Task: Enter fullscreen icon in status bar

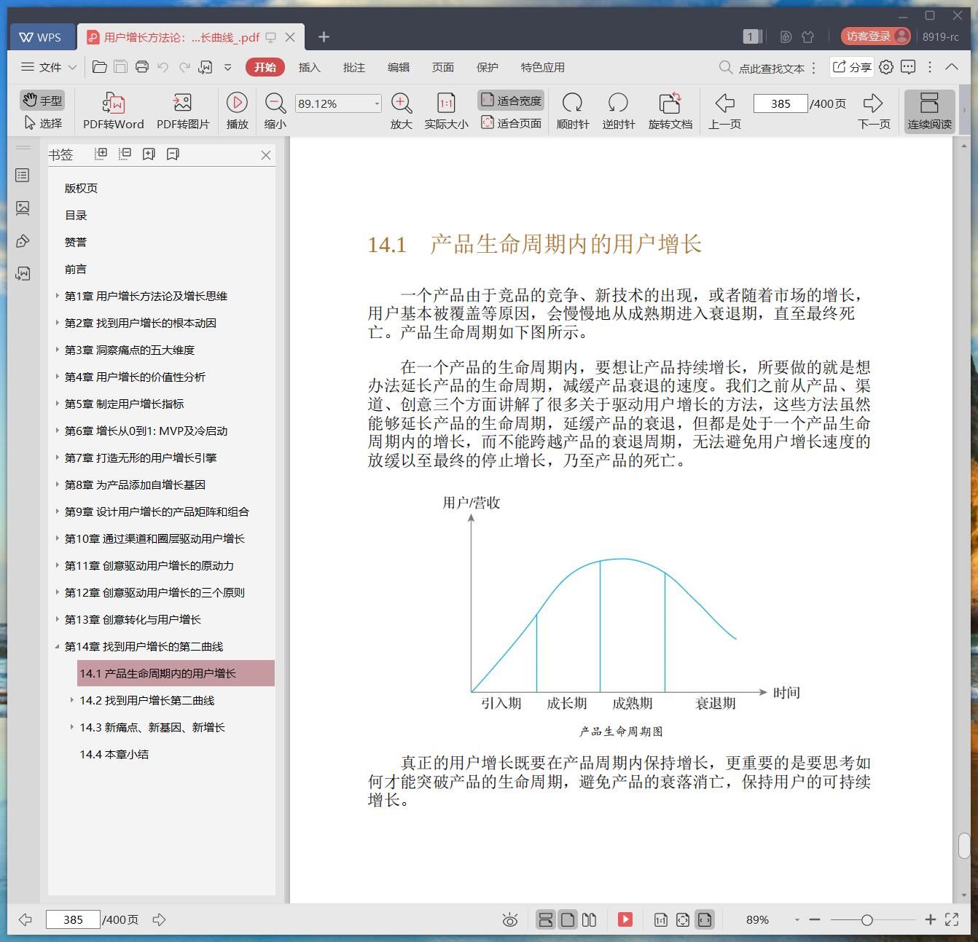Action: 952,919
